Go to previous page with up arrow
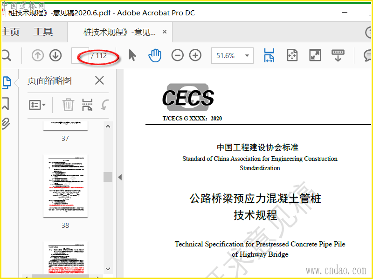Screen dimensions: 373x279 [x=38, y=55]
